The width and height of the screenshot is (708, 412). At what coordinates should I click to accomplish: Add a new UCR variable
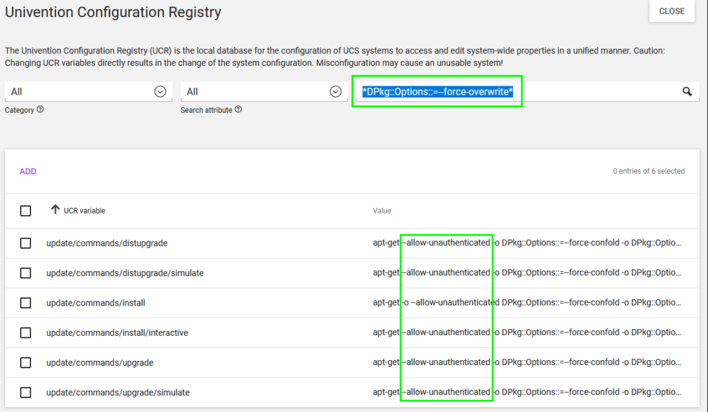(x=28, y=171)
